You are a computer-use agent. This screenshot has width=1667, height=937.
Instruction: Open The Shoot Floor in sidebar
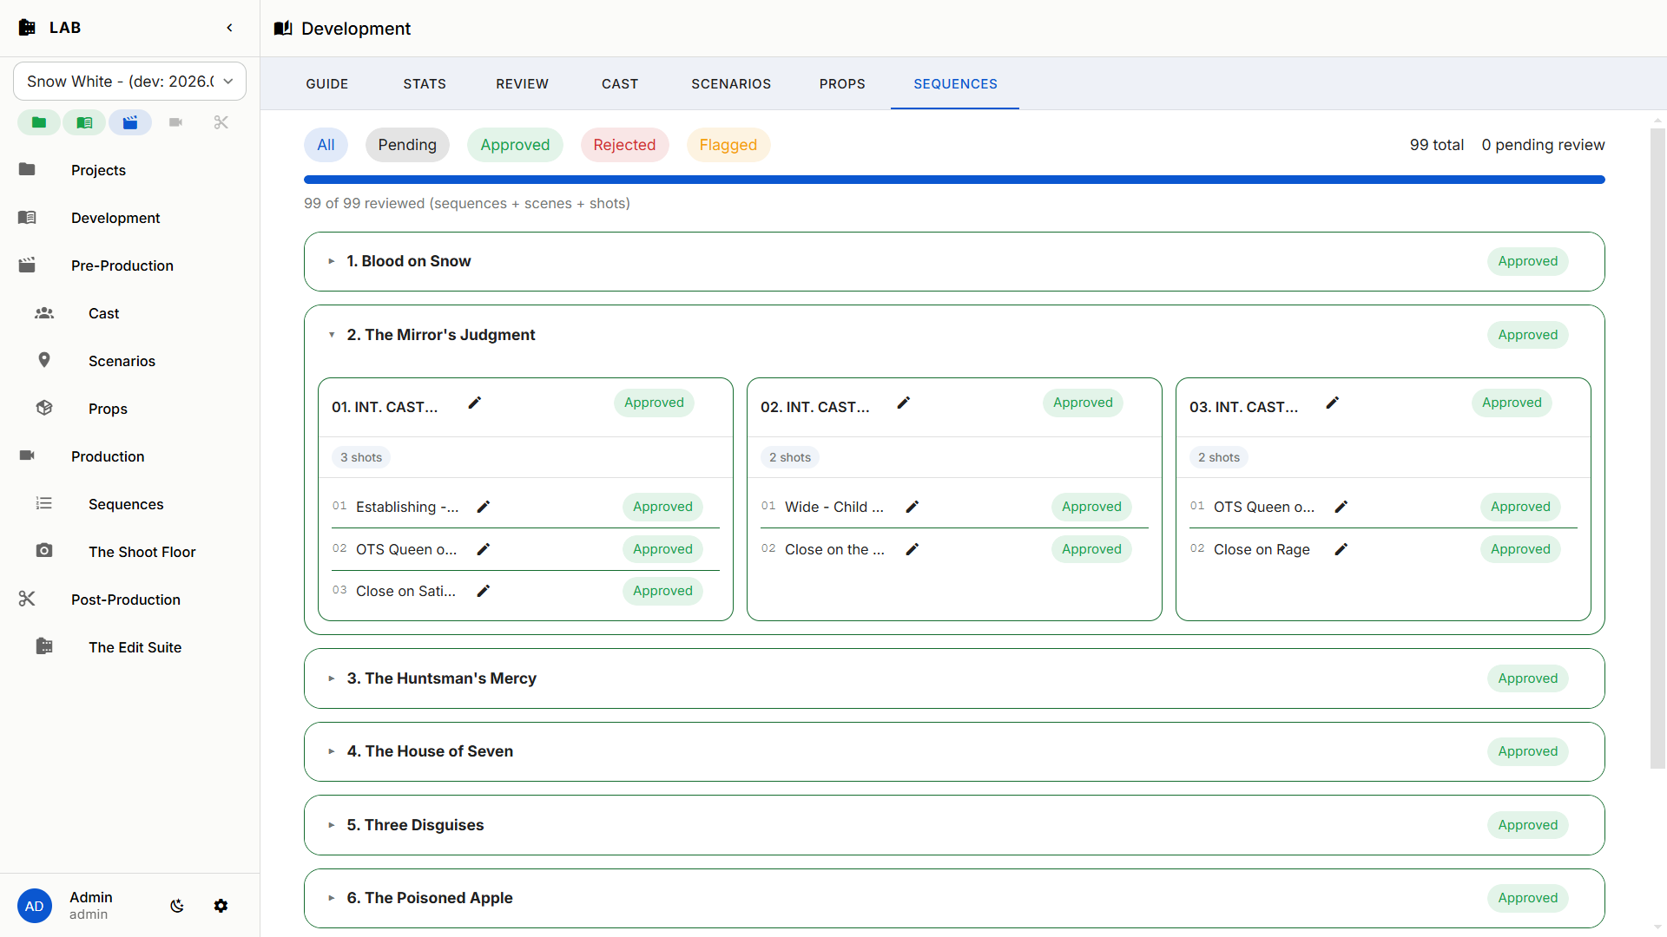pyautogui.click(x=142, y=552)
